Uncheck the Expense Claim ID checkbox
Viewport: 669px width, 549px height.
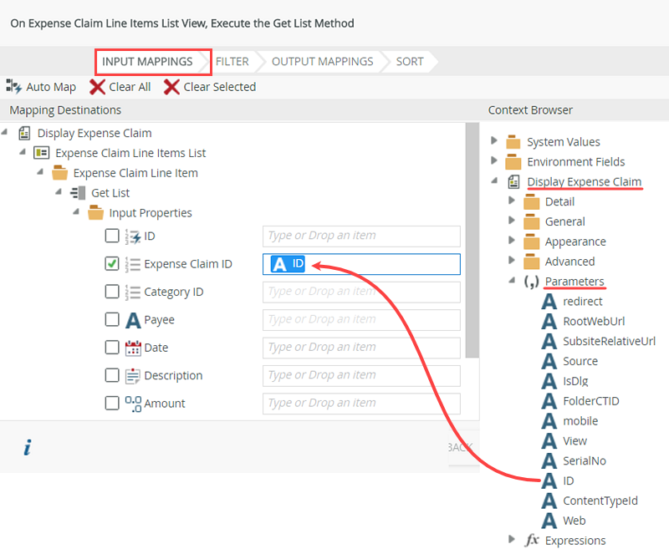click(112, 264)
